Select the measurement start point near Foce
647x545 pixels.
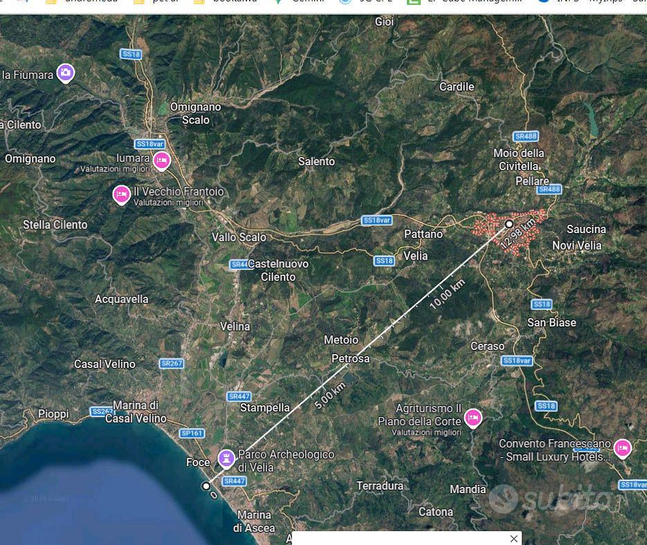(x=206, y=486)
